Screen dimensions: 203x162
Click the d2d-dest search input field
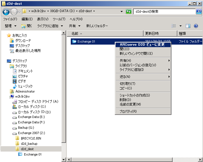click(164, 12)
